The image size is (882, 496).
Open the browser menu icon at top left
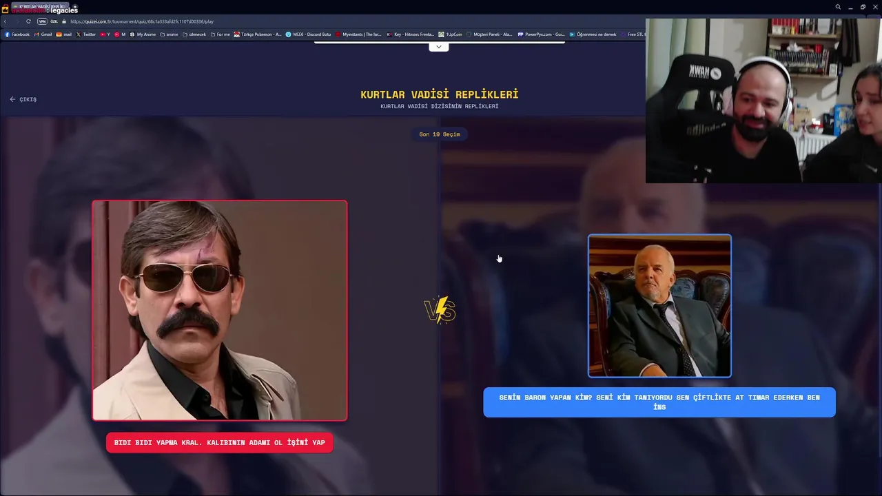(x=5, y=7)
